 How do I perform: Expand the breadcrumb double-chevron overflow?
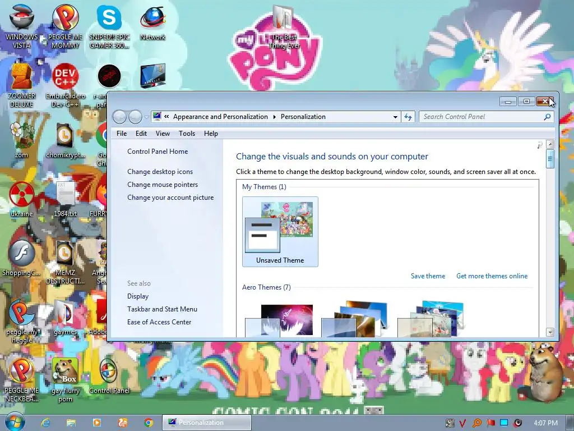tap(166, 117)
